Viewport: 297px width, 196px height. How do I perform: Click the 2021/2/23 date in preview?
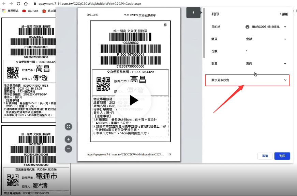pos(92,15)
